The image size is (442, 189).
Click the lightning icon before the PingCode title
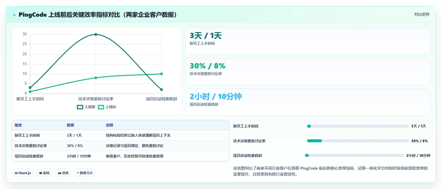point(14,15)
